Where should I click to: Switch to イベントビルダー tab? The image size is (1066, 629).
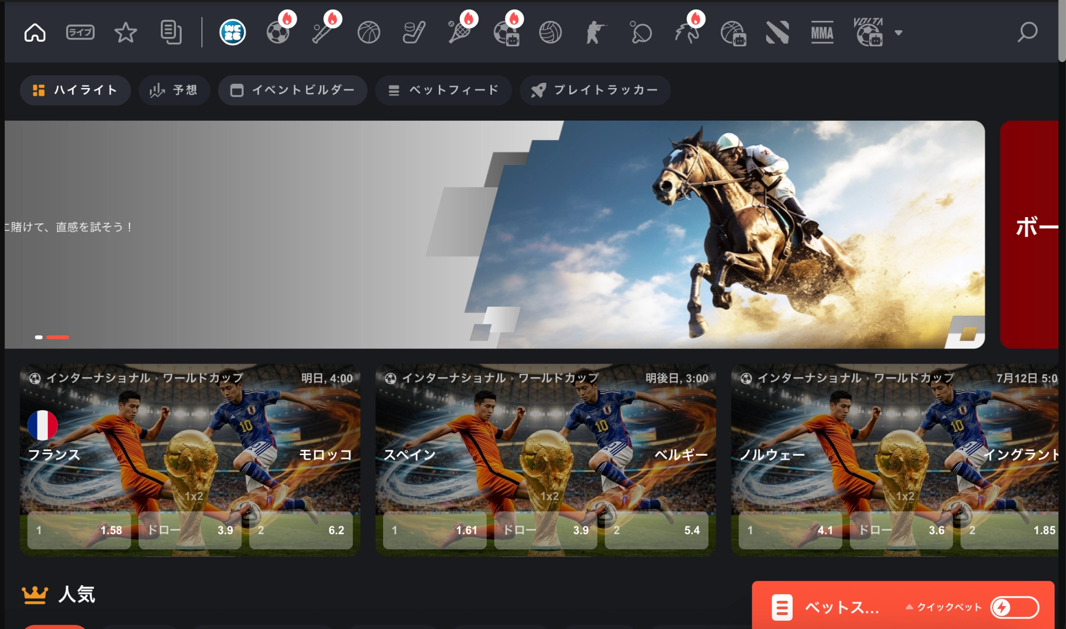pos(293,90)
